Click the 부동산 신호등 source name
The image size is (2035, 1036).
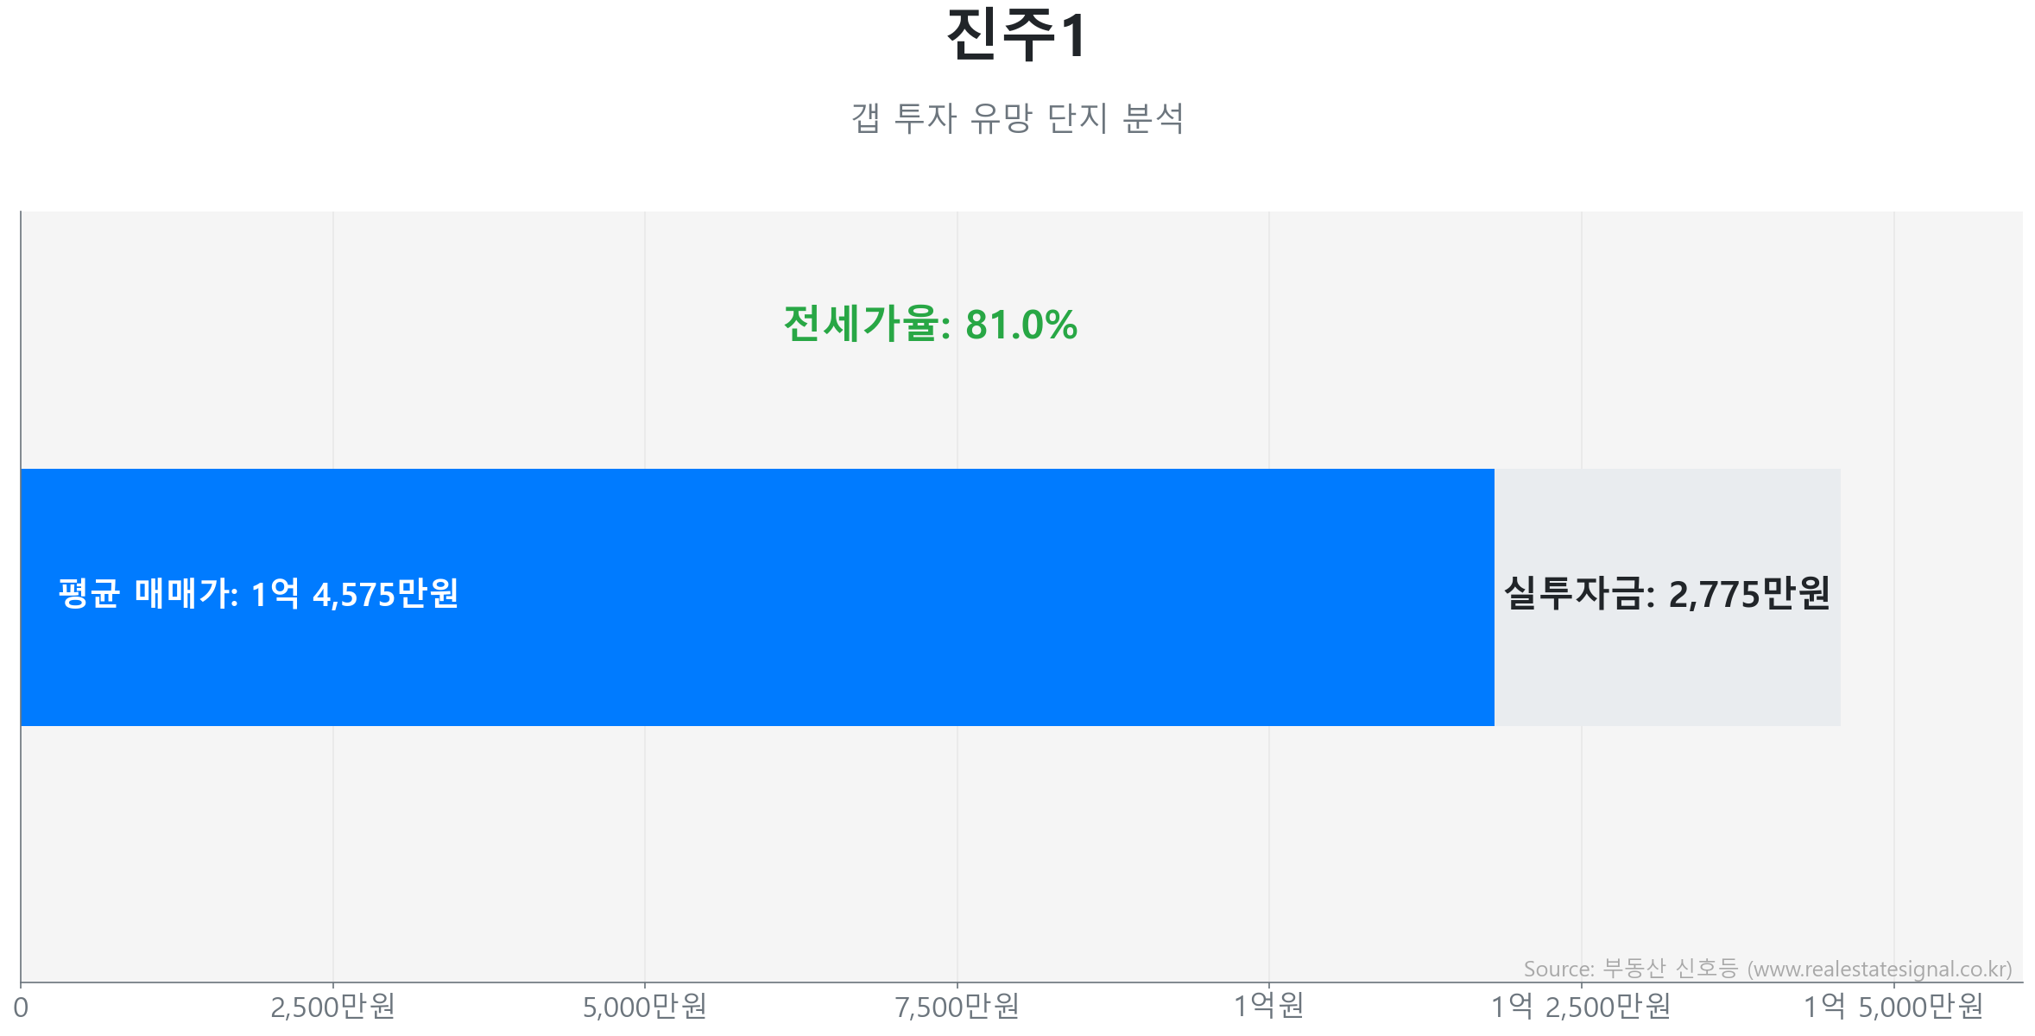click(1670, 969)
